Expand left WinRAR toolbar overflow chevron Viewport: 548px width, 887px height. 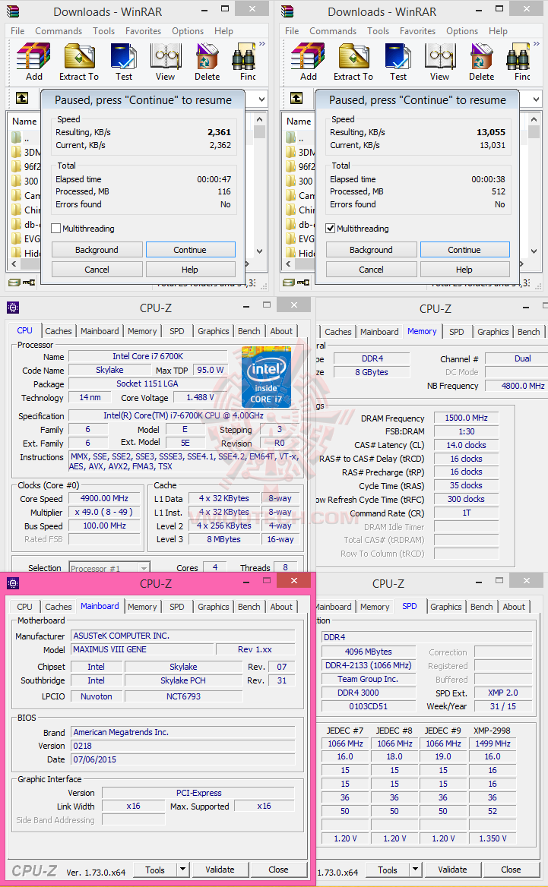pos(262,44)
